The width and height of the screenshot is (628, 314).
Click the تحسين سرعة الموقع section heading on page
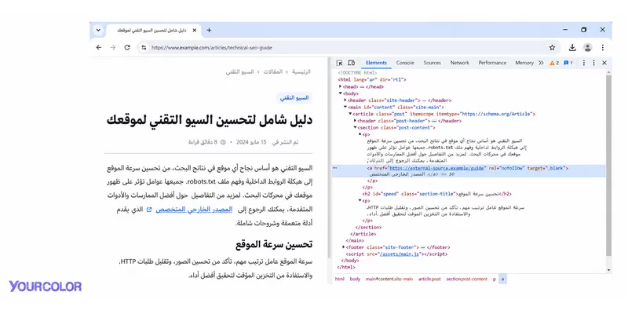coord(274,244)
